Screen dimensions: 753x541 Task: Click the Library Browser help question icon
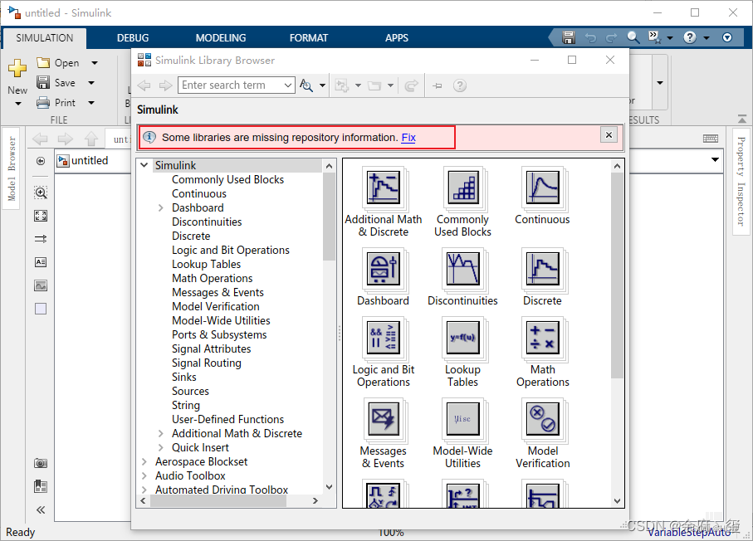(460, 85)
